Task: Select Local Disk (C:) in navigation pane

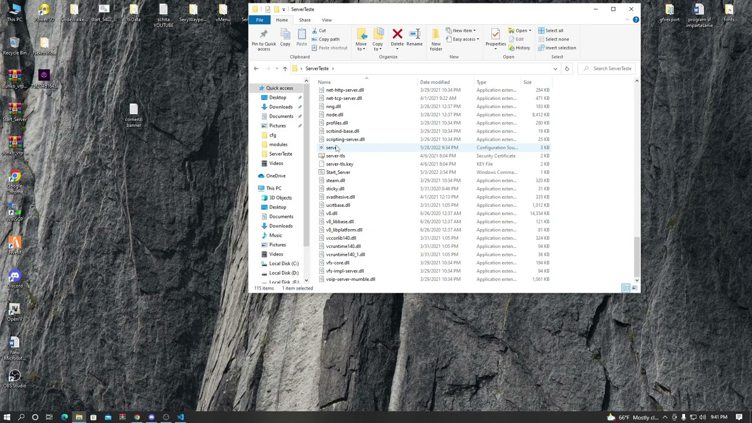Action: point(284,264)
